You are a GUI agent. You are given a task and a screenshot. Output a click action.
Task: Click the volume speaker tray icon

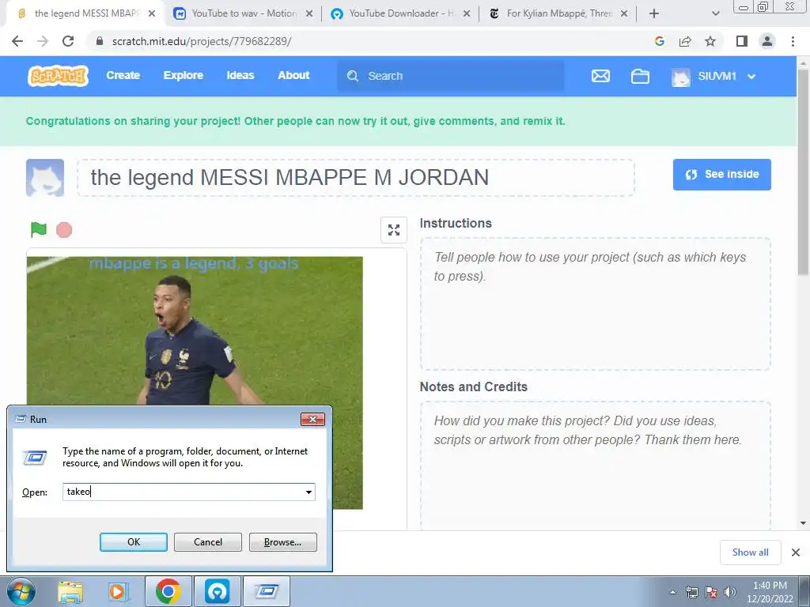click(x=729, y=592)
